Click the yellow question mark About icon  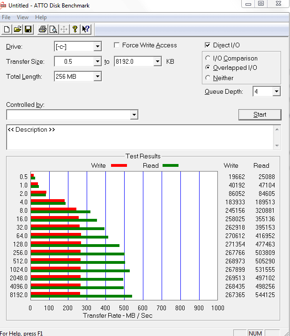tap(75, 29)
